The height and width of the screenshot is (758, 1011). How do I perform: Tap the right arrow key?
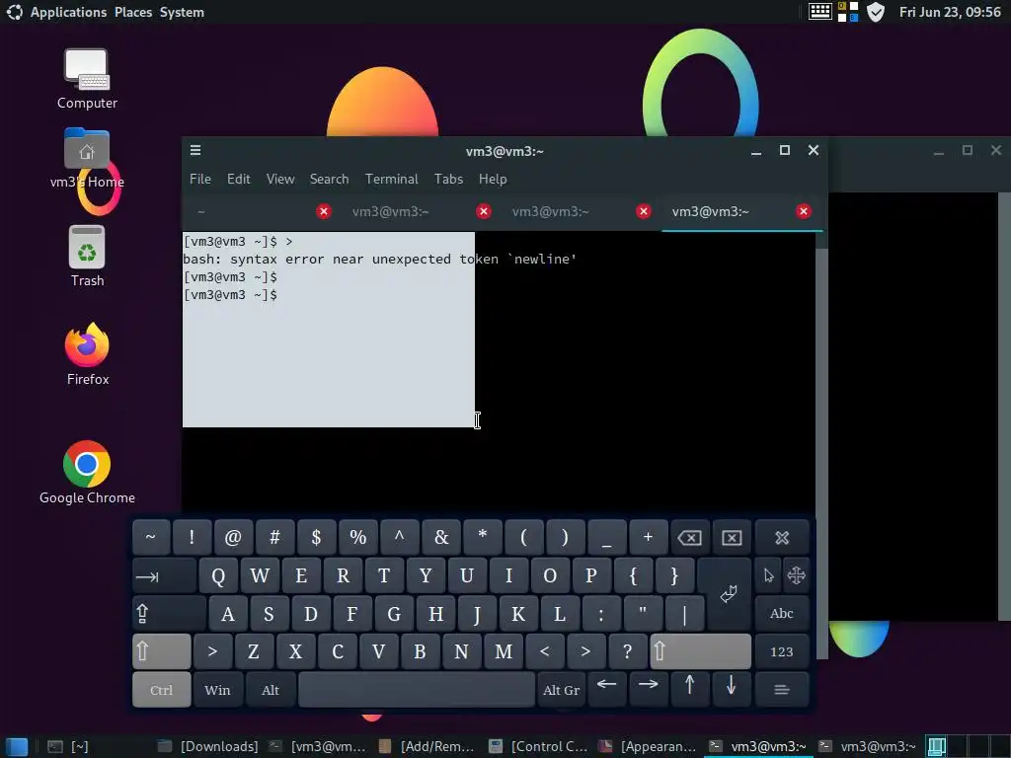tap(648, 689)
